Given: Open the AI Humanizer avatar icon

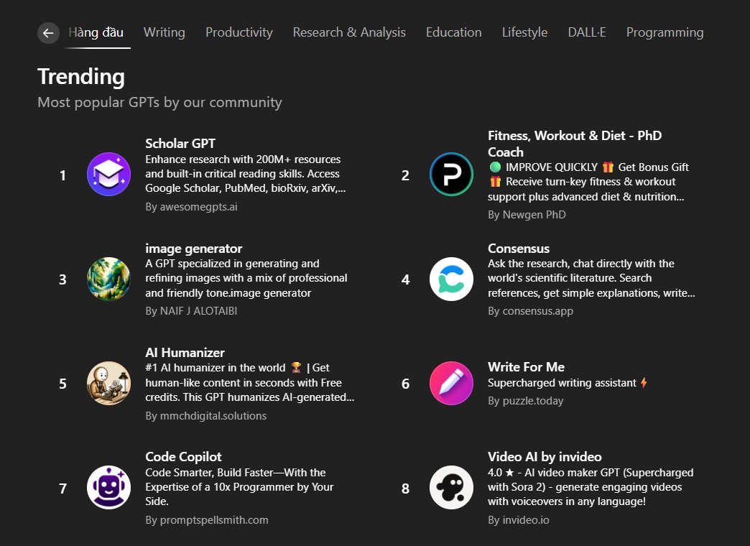Looking at the screenshot, I should pos(108,384).
